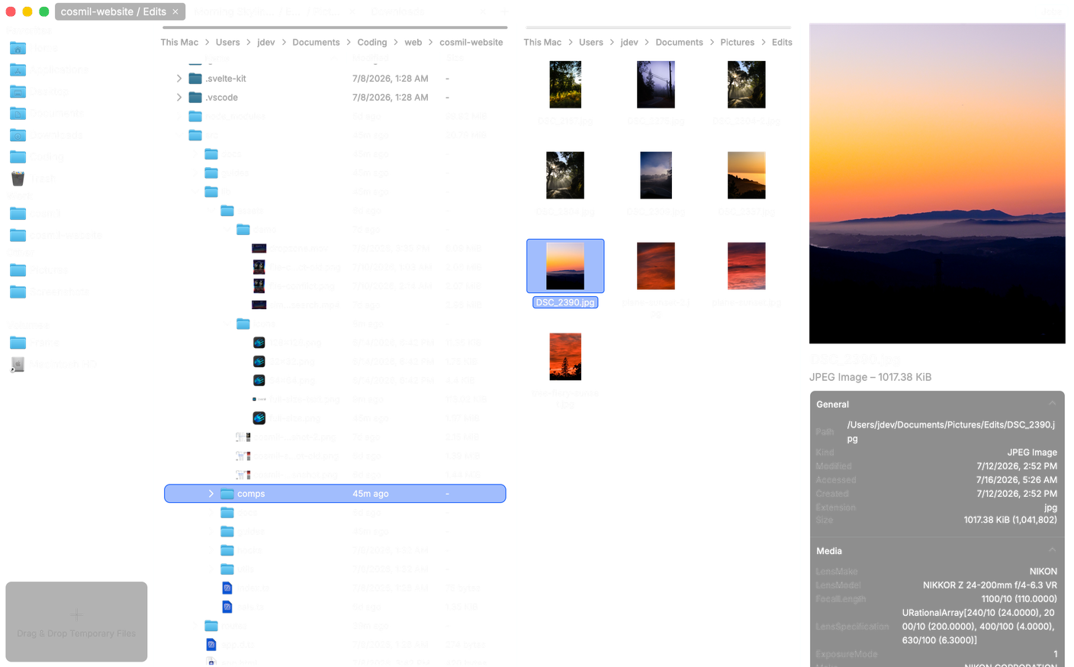Switch to the Morning Skyline tab
1074x667 pixels.
[267, 11]
